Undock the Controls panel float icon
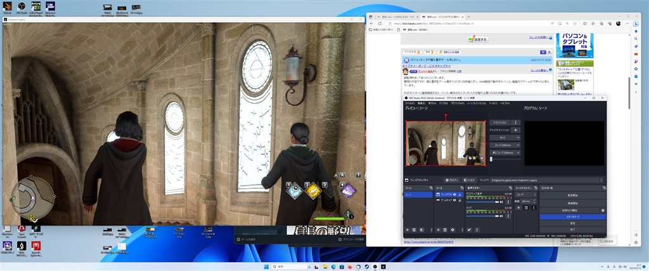The height and width of the screenshot is (271, 649). pyautogui.click(x=604, y=188)
